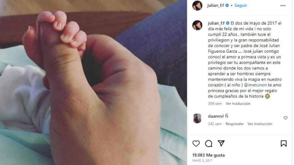Image resolution: width=294 pixels, height=165 pixels.
Task: Translate the caption with Ver traducción
Action: pyautogui.click(x=238, y=103)
